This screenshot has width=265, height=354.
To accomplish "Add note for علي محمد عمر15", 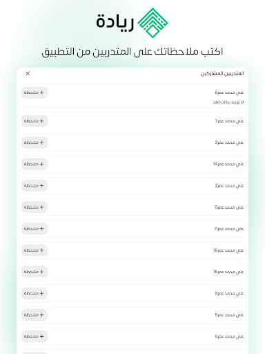I will [35, 272].
